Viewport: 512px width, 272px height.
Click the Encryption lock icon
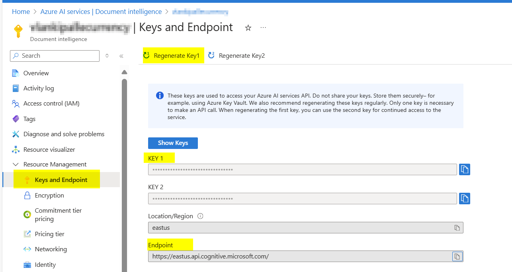(27, 196)
